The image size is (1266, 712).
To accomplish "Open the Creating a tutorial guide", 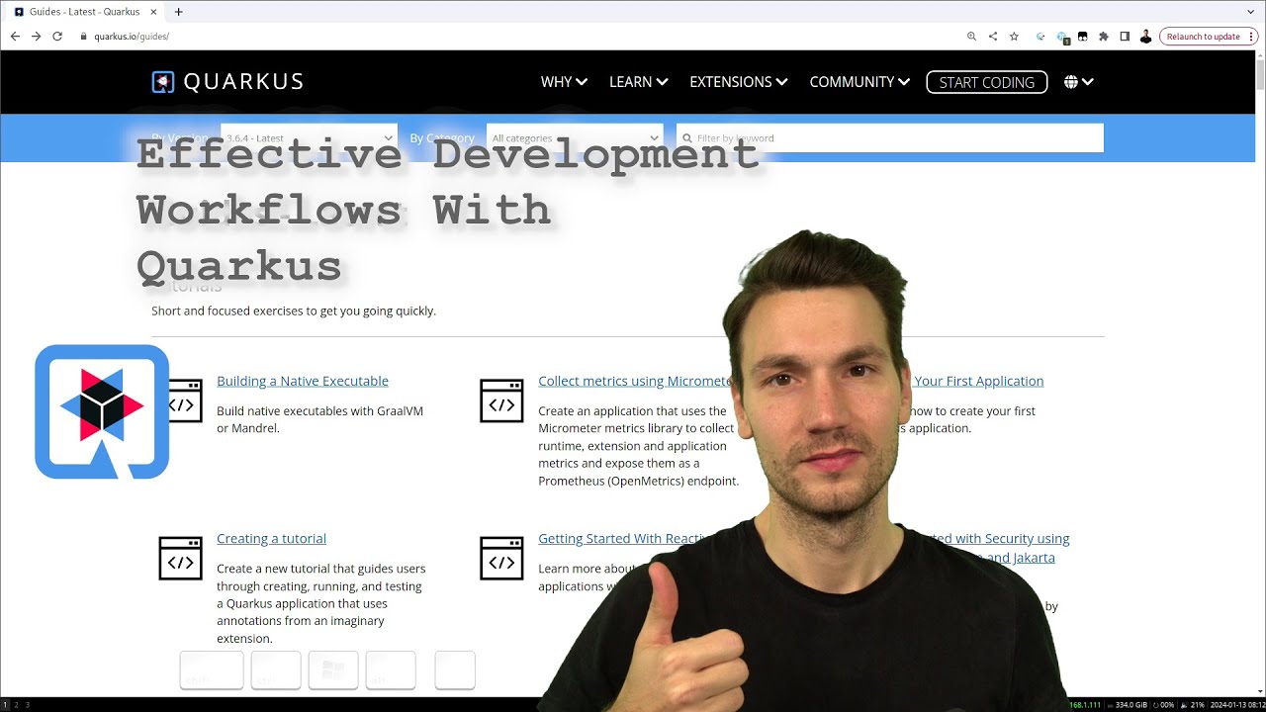I will point(271,539).
